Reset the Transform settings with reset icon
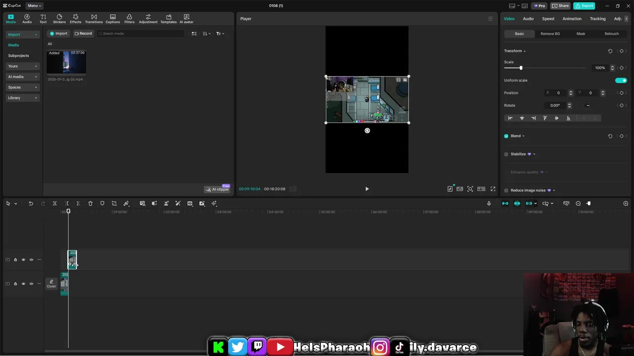The height and width of the screenshot is (356, 634). pos(610,51)
